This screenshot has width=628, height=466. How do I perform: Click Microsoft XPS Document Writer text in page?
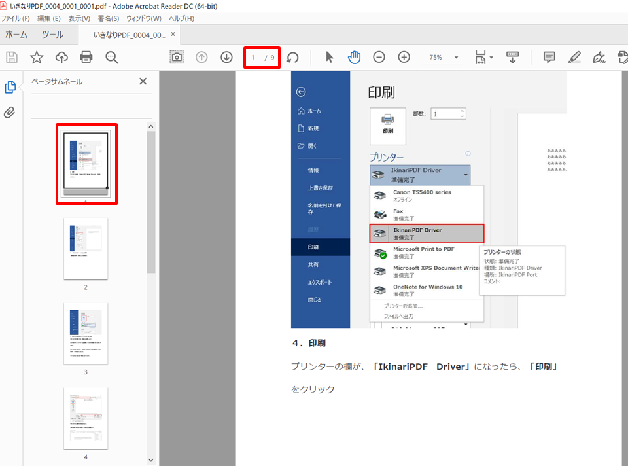pyautogui.click(x=436, y=268)
